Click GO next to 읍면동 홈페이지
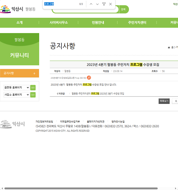 33,88
